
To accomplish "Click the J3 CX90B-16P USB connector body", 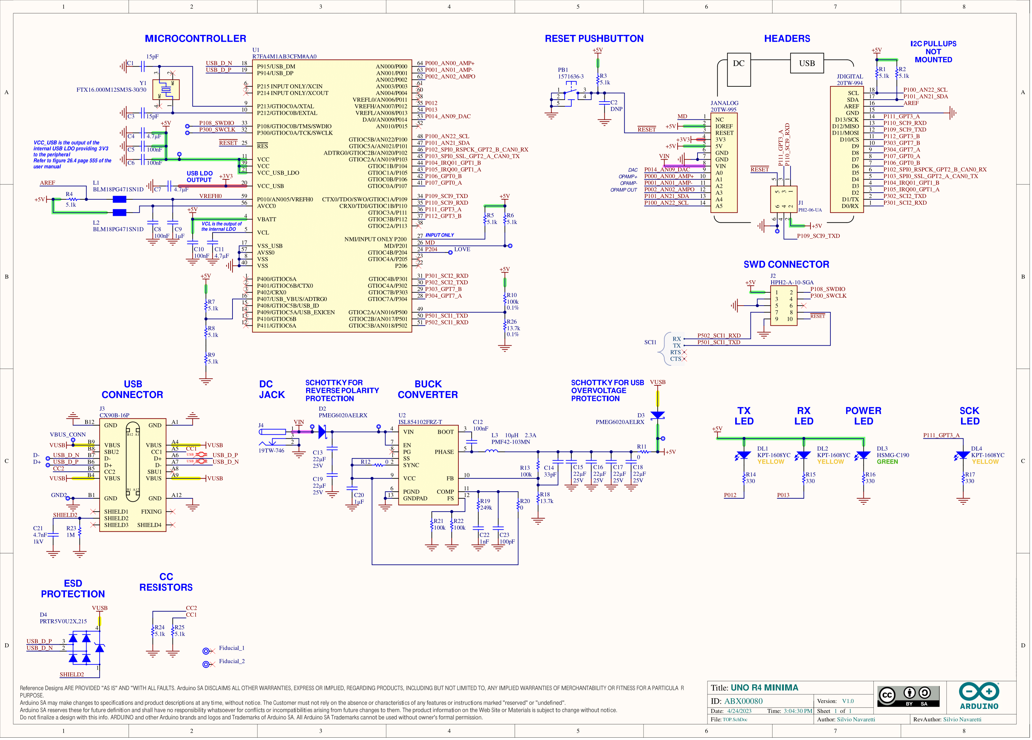I will click(x=132, y=475).
